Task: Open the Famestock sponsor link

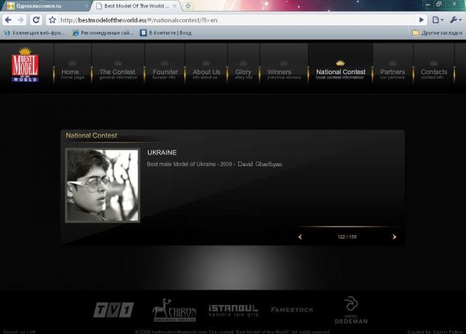Action: (x=292, y=310)
